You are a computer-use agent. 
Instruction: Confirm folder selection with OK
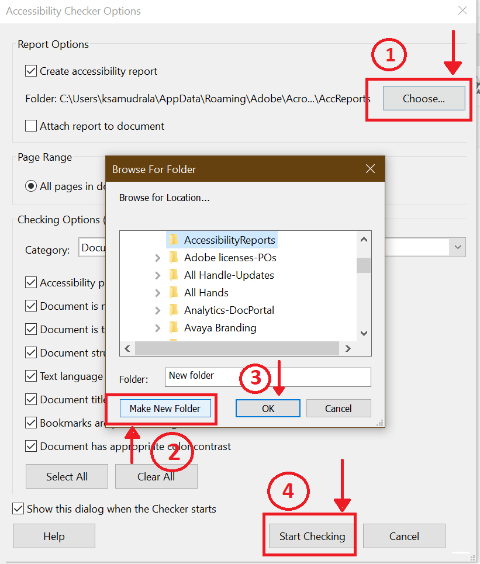pos(268,409)
